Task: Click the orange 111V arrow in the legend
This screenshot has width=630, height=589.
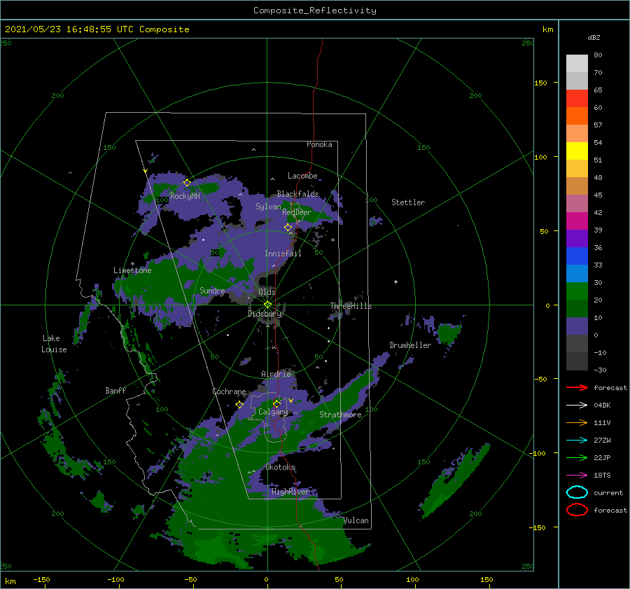Action: click(577, 422)
